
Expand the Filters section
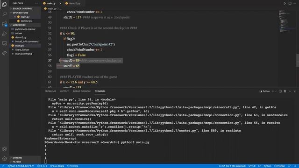(x=25, y=162)
